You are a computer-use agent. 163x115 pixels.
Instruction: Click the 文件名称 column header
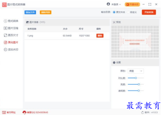[x=32, y=29]
